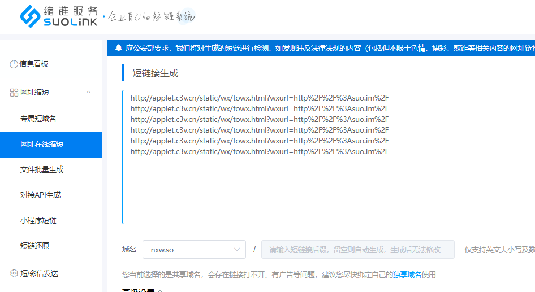Click the 网址缩短 grid icon
535x292 pixels.
click(14, 92)
